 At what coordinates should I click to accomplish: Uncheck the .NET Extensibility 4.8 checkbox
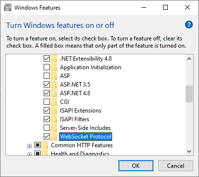tap(47, 59)
